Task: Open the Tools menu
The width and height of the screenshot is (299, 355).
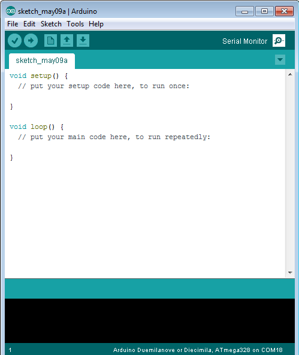Action: coord(75,24)
